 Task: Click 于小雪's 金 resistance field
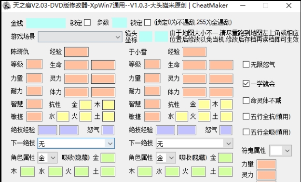[x=204, y=104]
